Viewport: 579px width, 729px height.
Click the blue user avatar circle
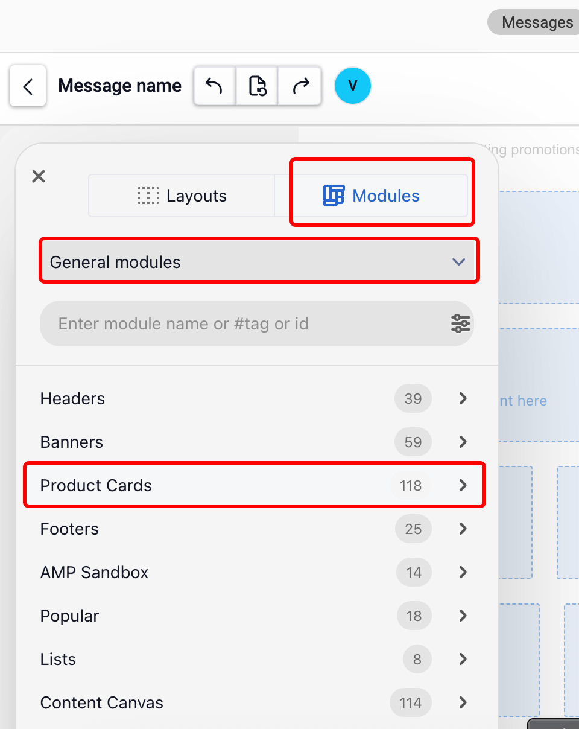pyautogui.click(x=352, y=86)
